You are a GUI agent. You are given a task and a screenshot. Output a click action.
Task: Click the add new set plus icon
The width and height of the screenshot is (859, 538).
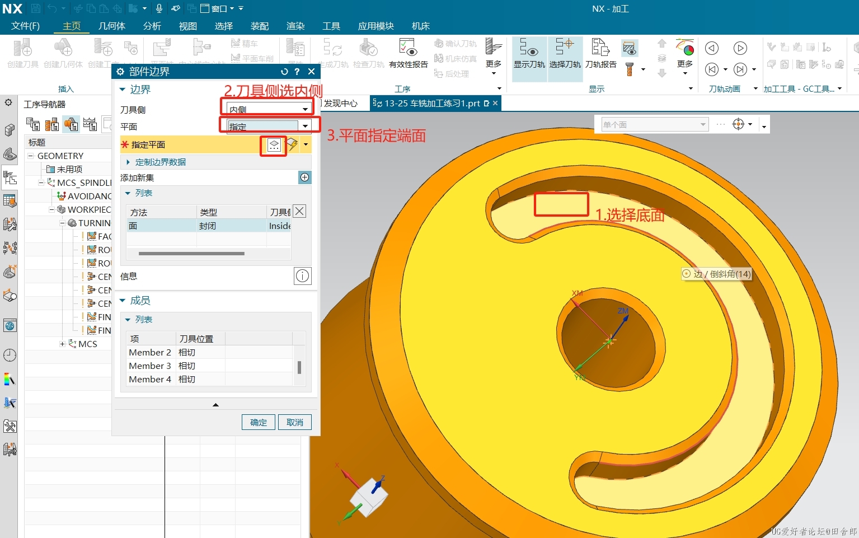(304, 177)
